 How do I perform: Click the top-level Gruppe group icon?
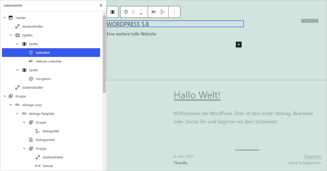[x=11, y=96]
